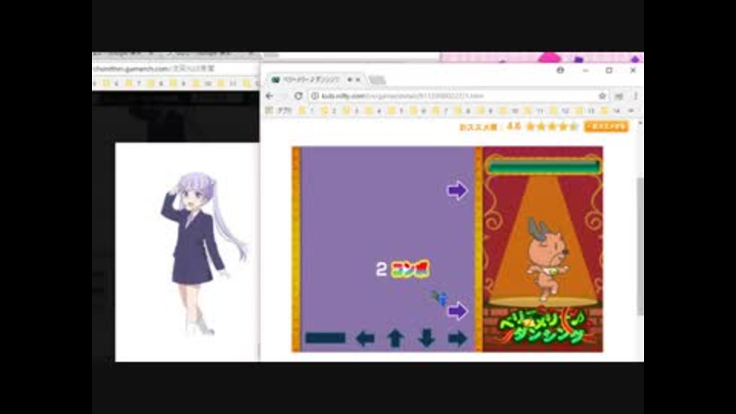Open bookmark folder 12 in front window
Screen dimensions: 736x414
[x=560, y=110]
